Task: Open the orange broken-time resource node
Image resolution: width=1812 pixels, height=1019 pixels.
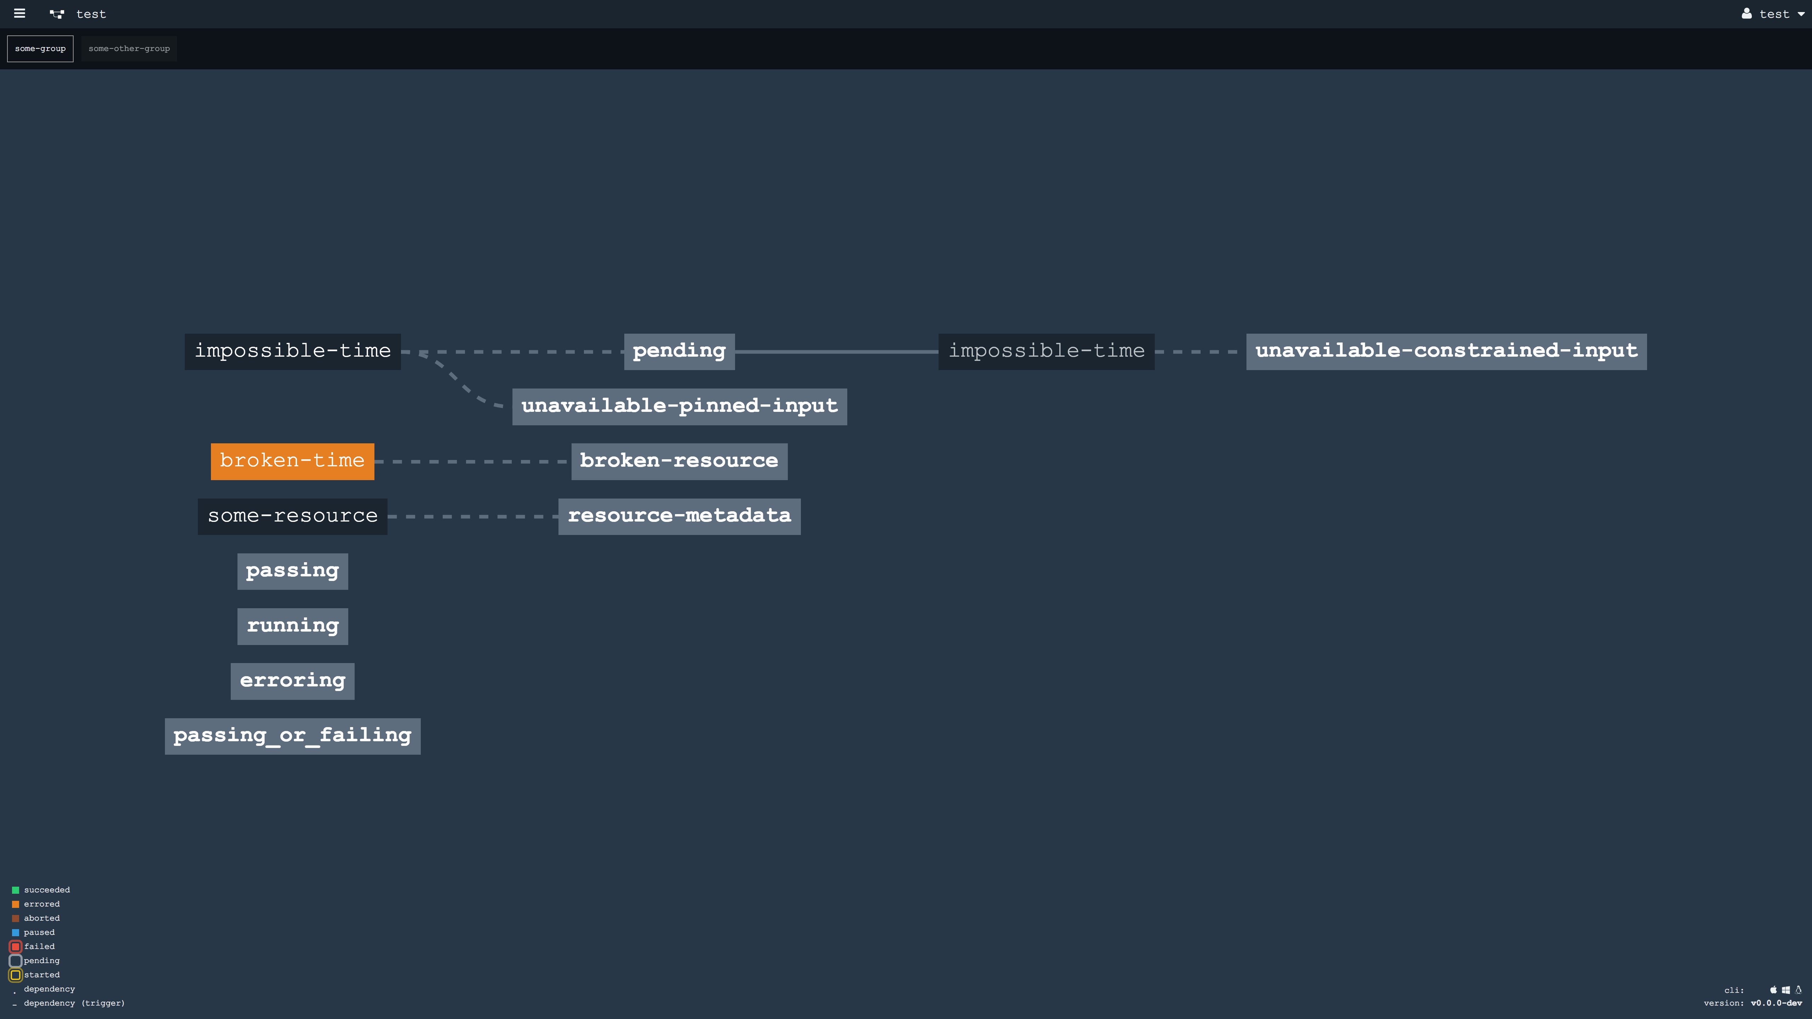Action: 293,461
